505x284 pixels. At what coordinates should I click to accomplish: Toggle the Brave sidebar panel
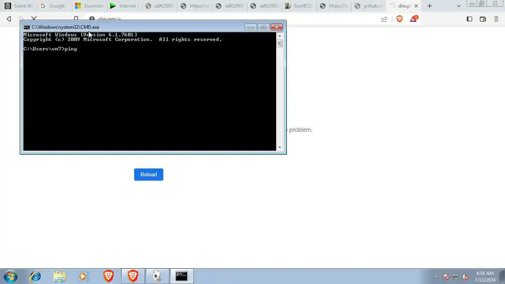point(469,19)
